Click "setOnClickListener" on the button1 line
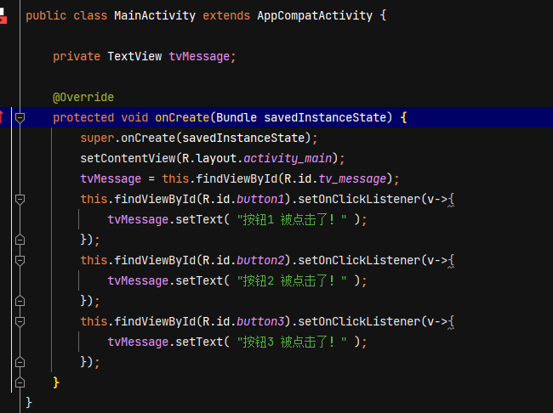The height and width of the screenshot is (413, 553). click(359, 200)
